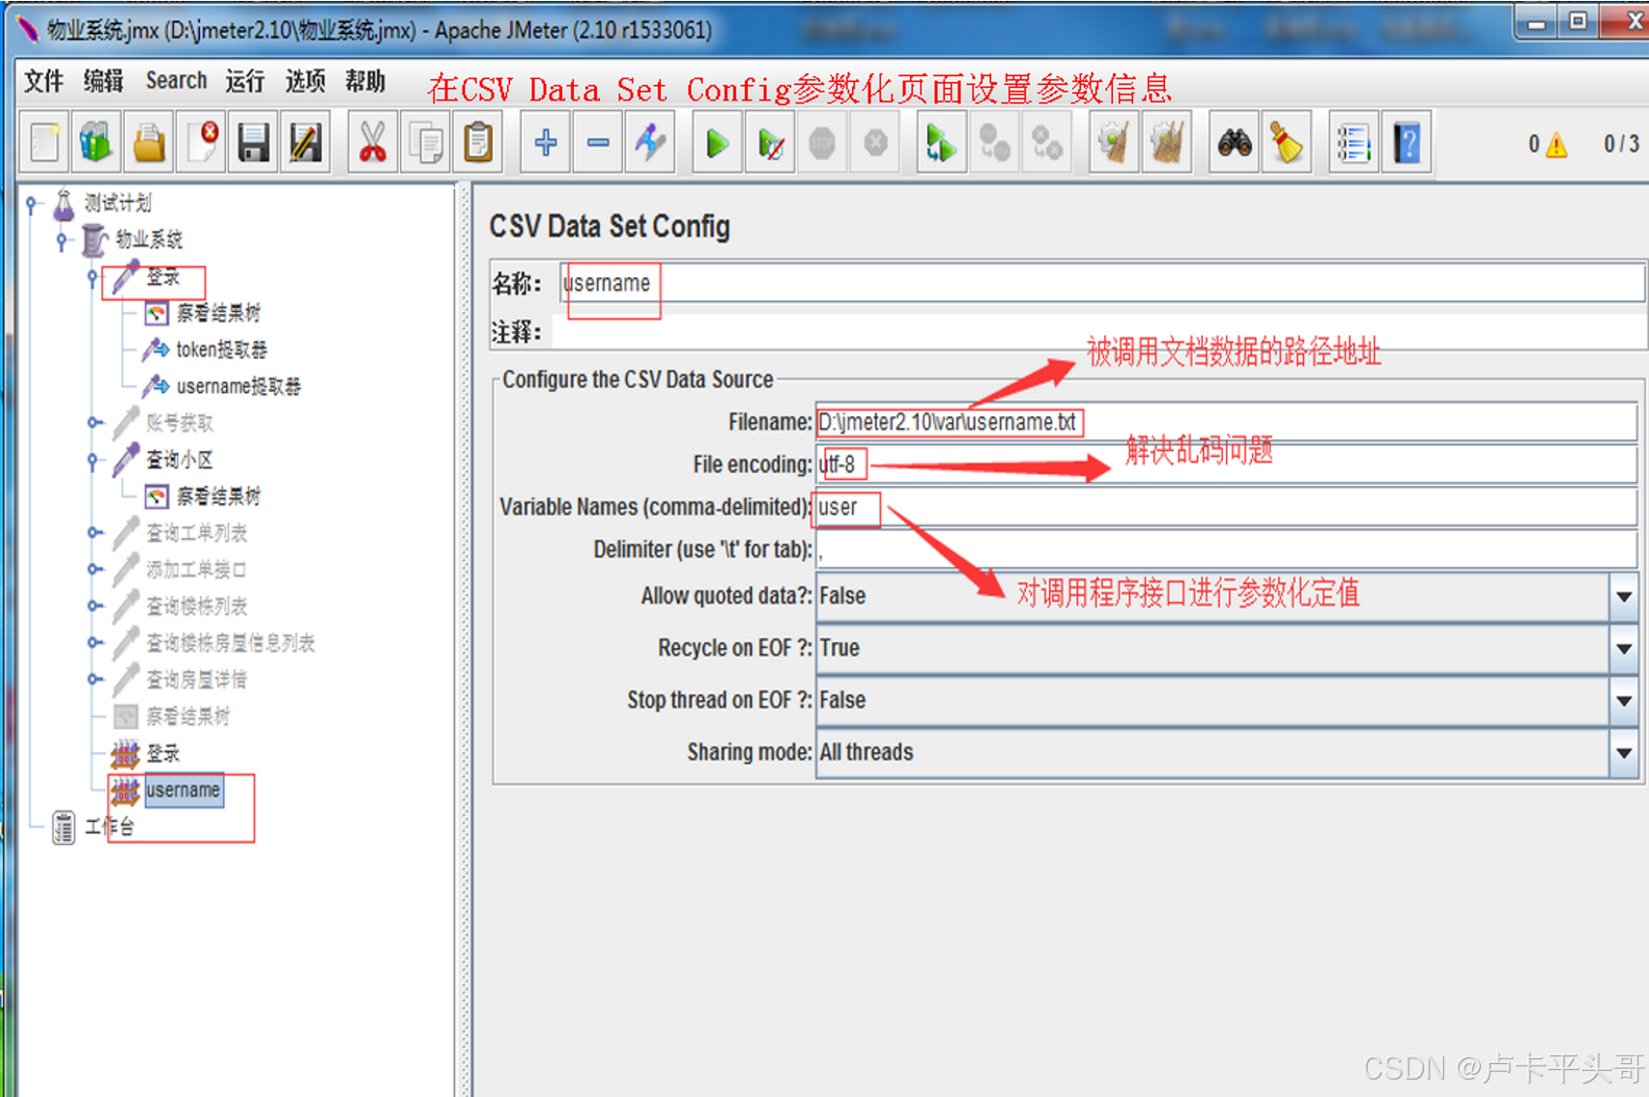The width and height of the screenshot is (1649, 1097).
Task: Save the test plan with floppy icon
Action: (253, 144)
